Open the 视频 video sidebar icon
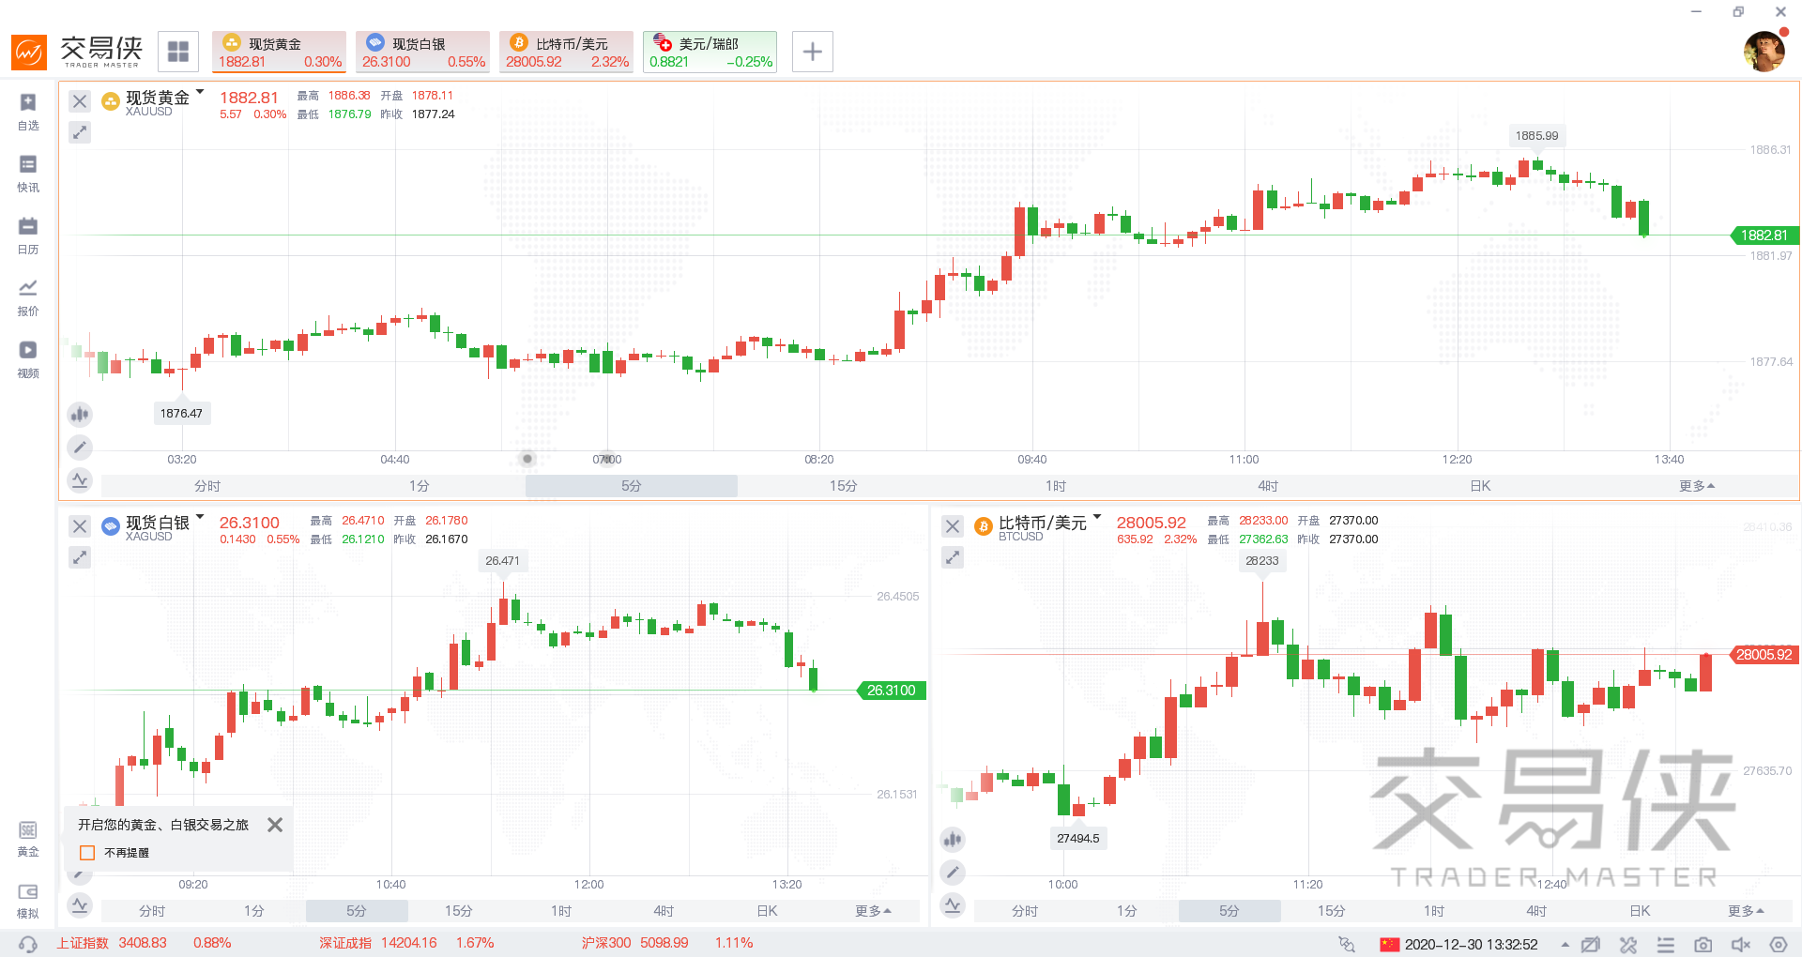Viewport: 1802px width, 957px height. pyautogui.click(x=28, y=358)
